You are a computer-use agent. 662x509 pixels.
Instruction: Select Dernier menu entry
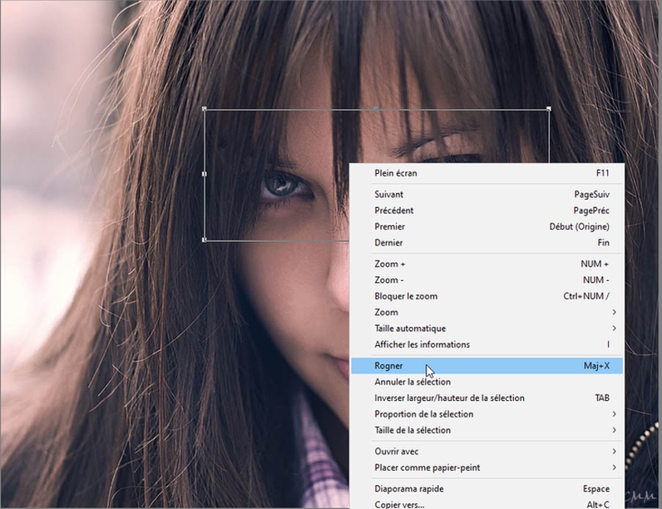click(x=388, y=243)
